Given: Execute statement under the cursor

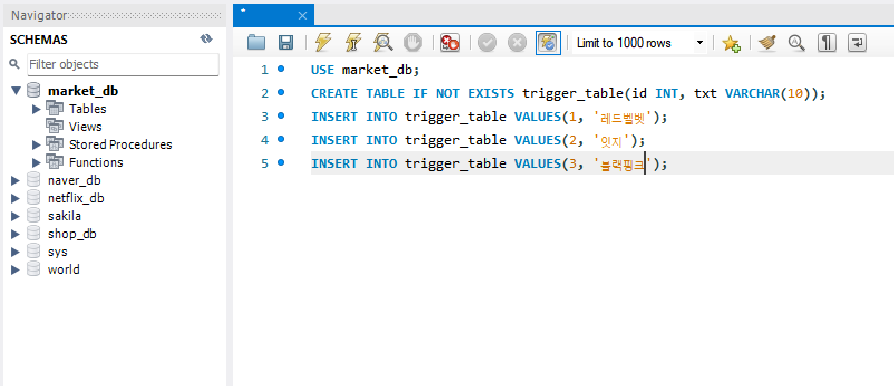Looking at the screenshot, I should point(353,42).
